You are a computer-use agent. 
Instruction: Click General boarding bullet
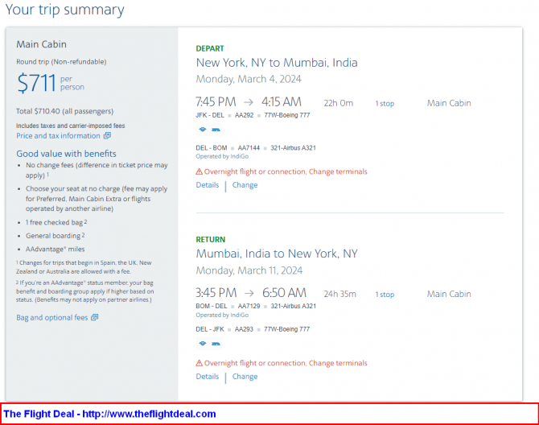[55, 236]
